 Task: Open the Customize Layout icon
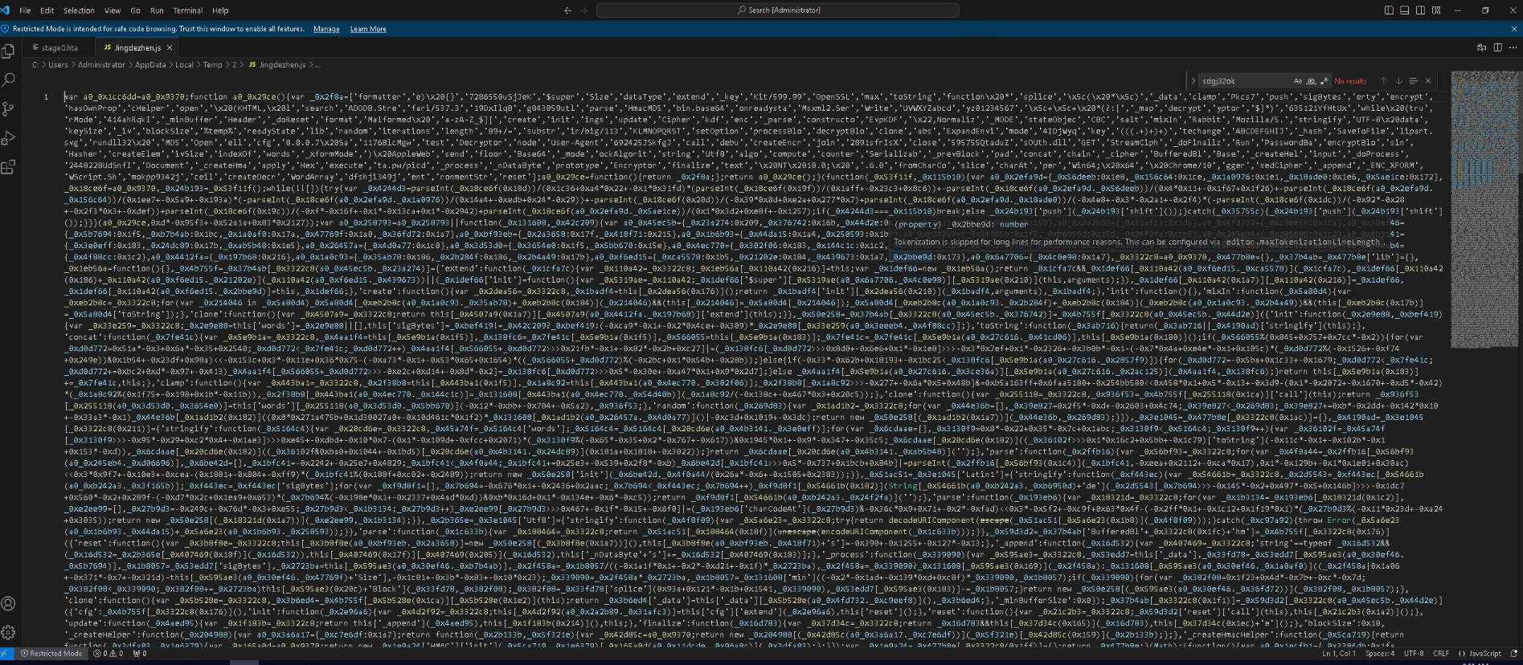point(1436,10)
